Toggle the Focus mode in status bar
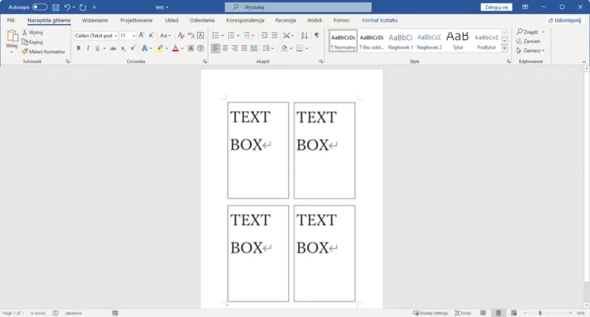This screenshot has width=590, height=317. (462, 313)
